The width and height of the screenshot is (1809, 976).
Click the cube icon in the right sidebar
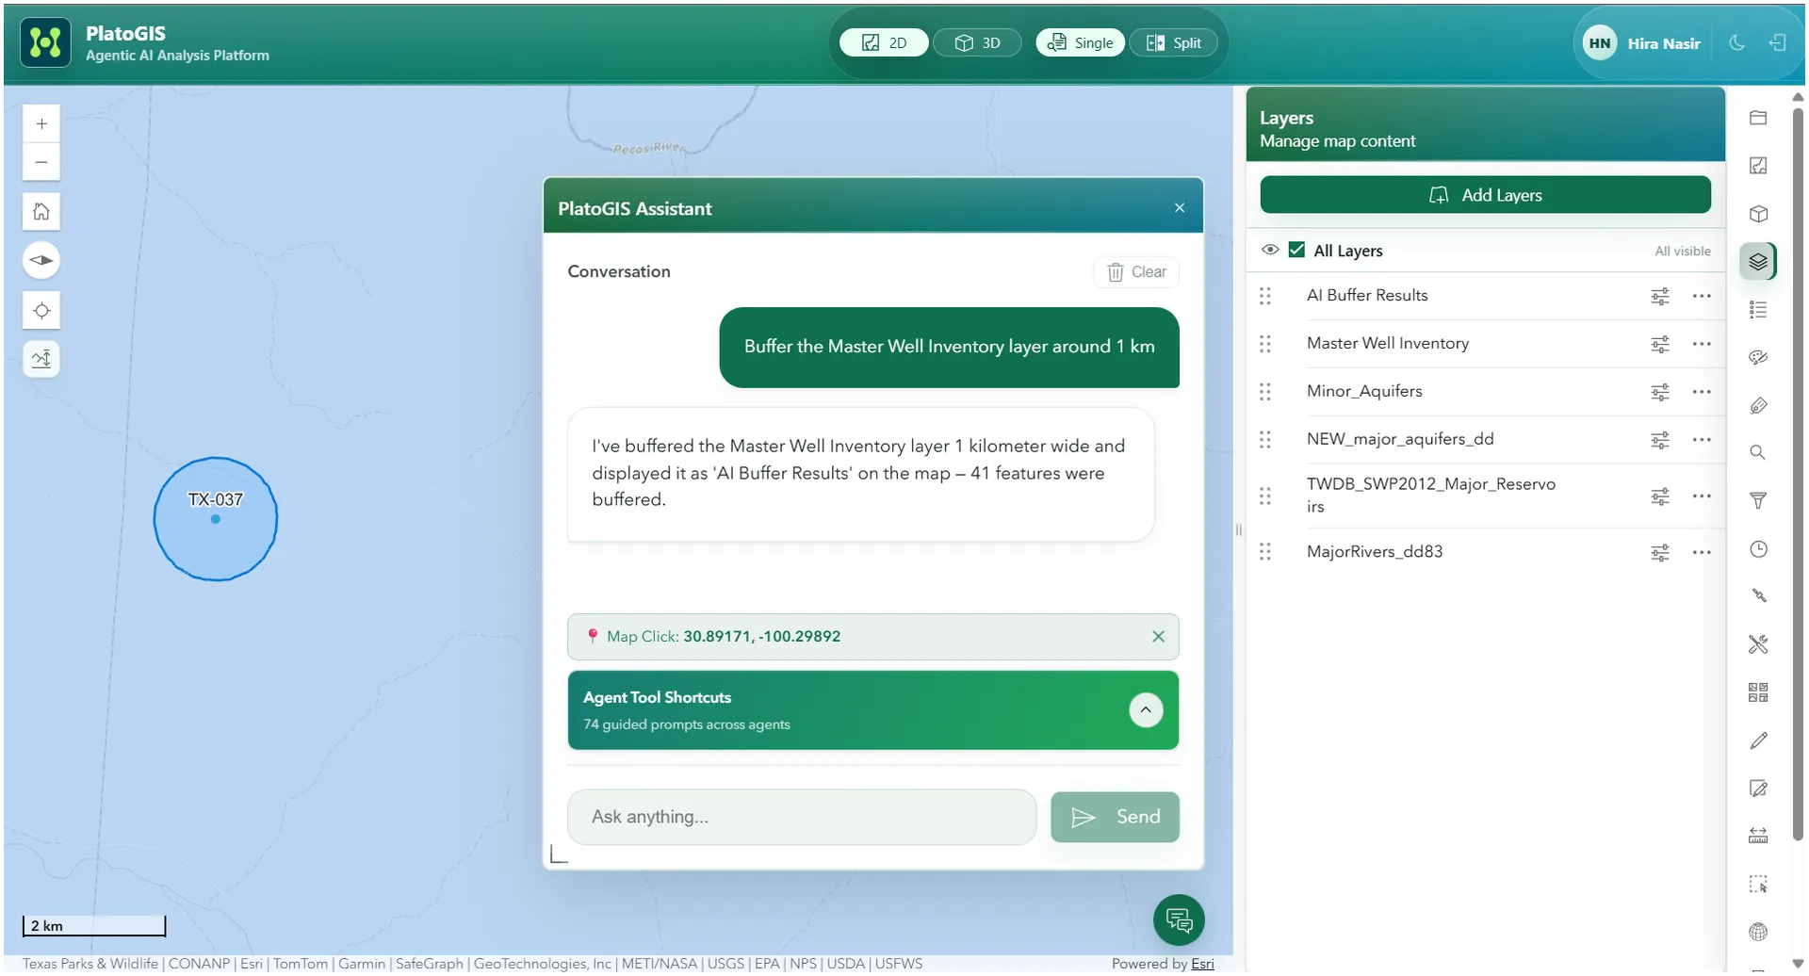pyautogui.click(x=1758, y=214)
